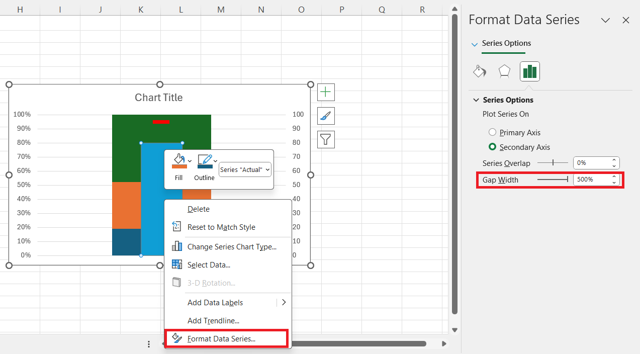Viewport: 640px width, 354px height.
Task: Choose Add Data Labels menu entry
Action: coord(228,302)
